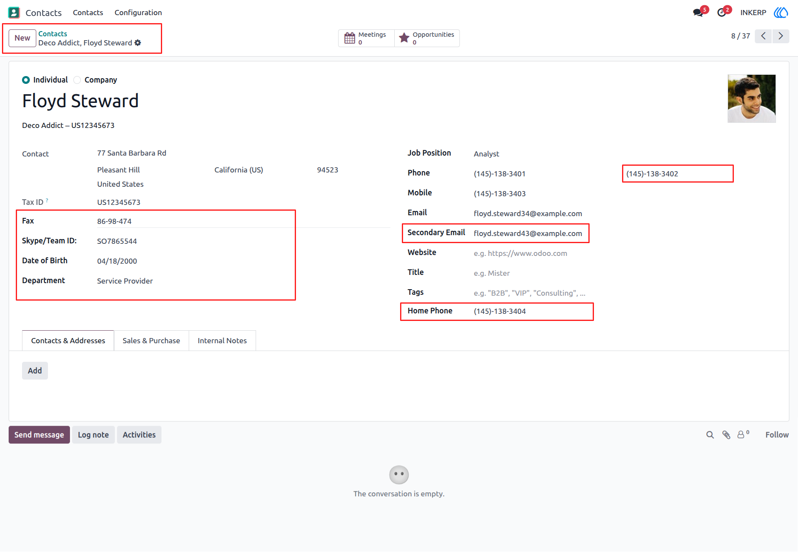The image size is (798, 552).
Task: Show followers list icon
Action: 743,434
